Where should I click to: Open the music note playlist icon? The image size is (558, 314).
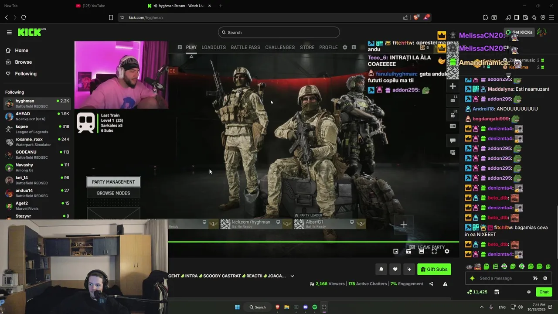[508, 17]
